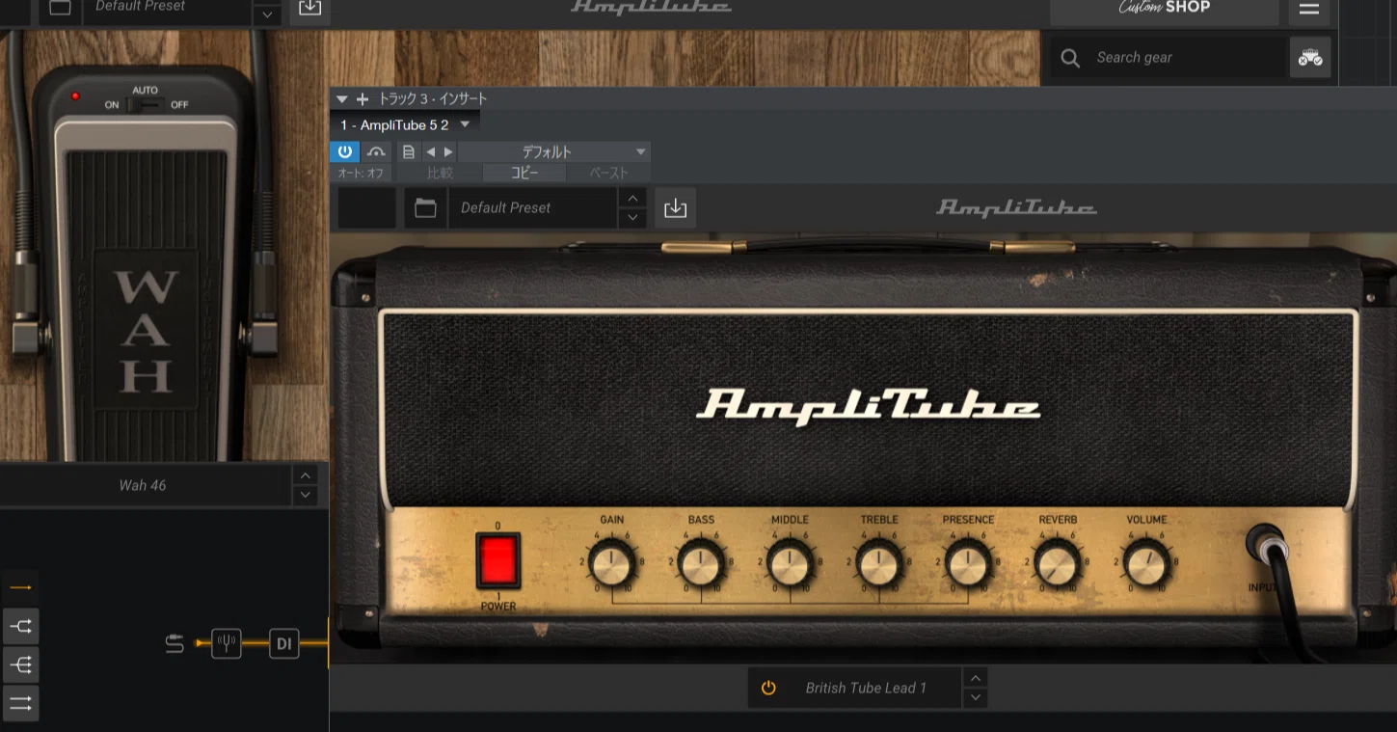
Task: Toggle the amp model power icon by British Tube Lead 1
Action: tap(768, 688)
